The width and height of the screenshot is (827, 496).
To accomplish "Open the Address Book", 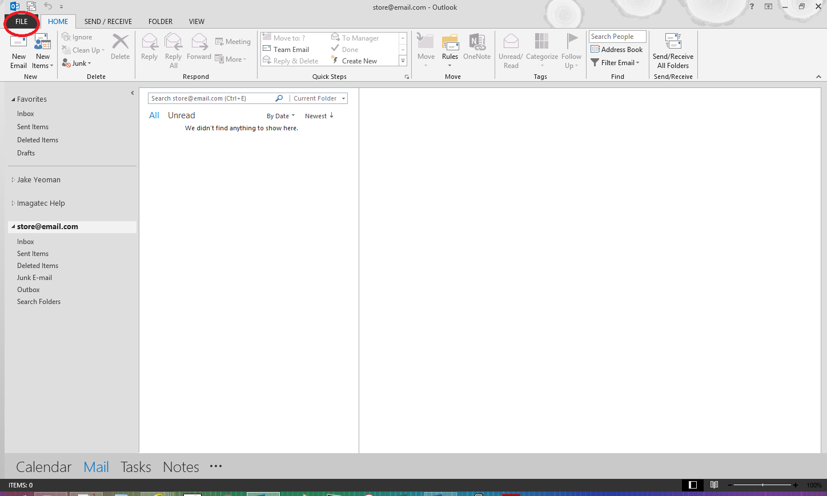I will click(617, 50).
